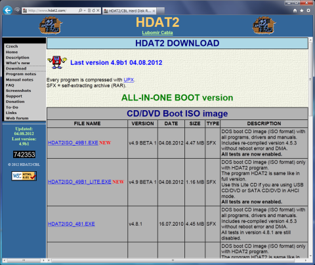This screenshot has width=315, height=265.
Task: Click the 'DESCRIPTION' column header
Action: click(264, 123)
